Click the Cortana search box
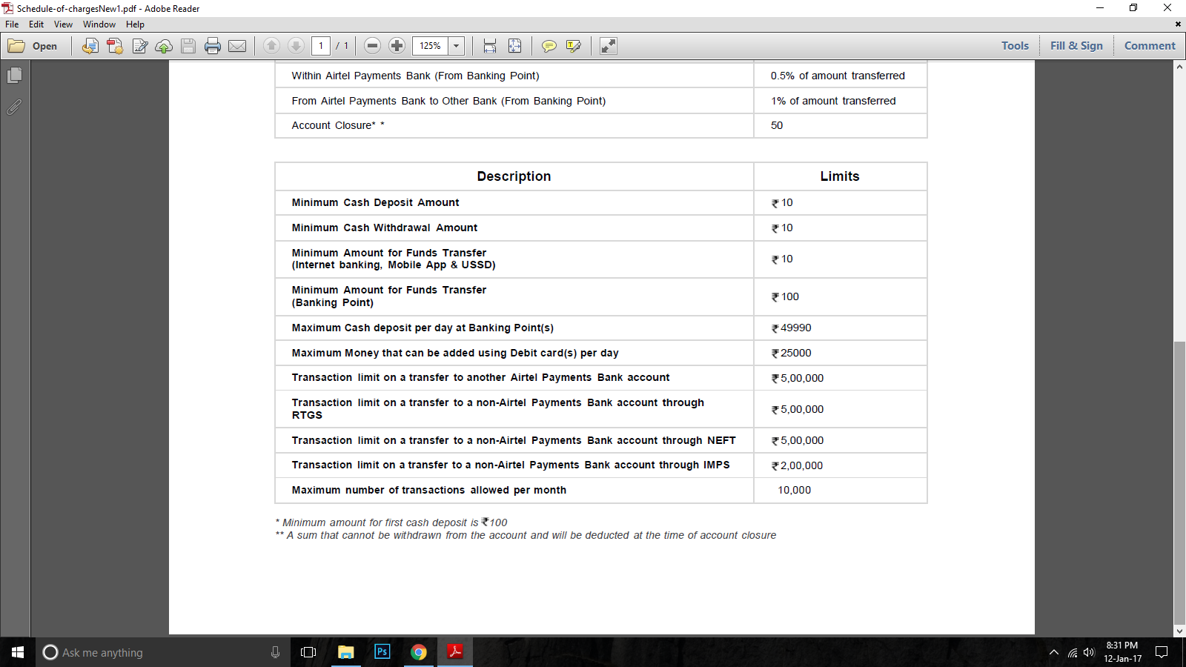1186x667 pixels. coord(163,652)
